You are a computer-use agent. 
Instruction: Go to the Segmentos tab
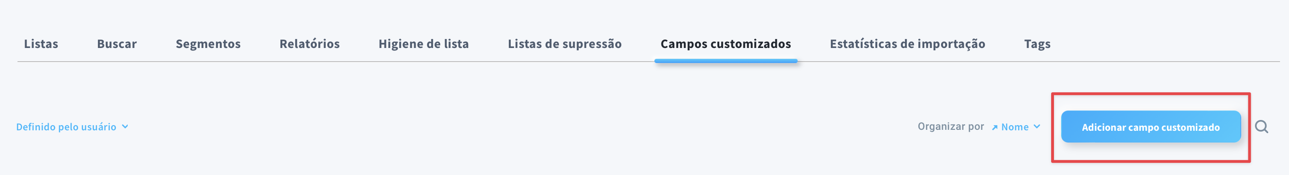(x=208, y=44)
